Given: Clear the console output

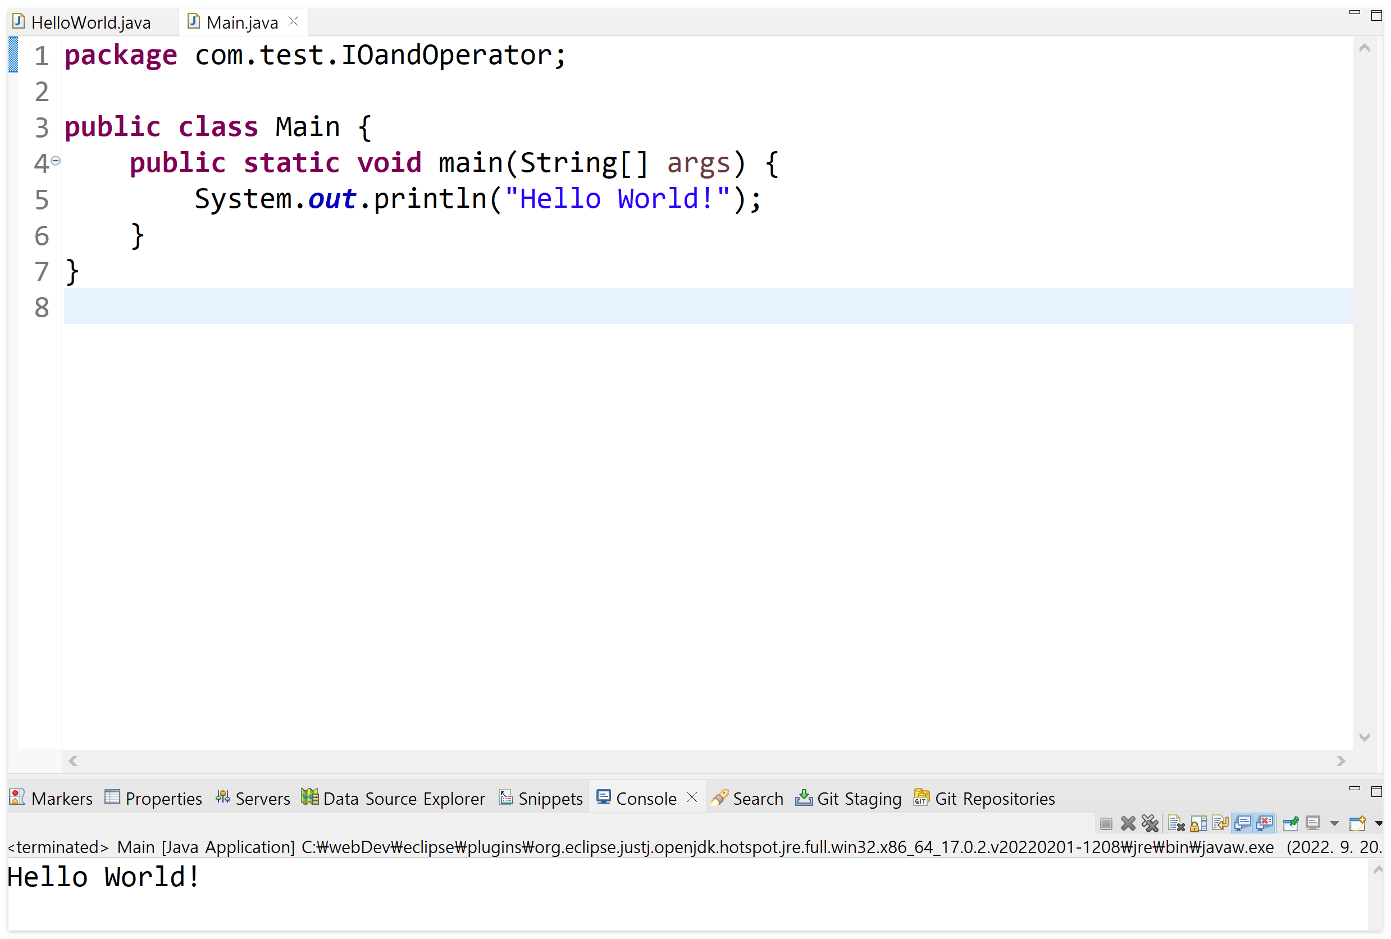Looking at the screenshot, I should pos(1176,824).
